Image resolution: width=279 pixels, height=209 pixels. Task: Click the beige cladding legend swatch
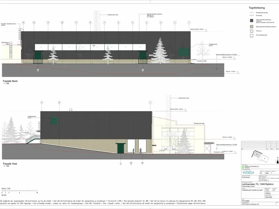pos(251,27)
